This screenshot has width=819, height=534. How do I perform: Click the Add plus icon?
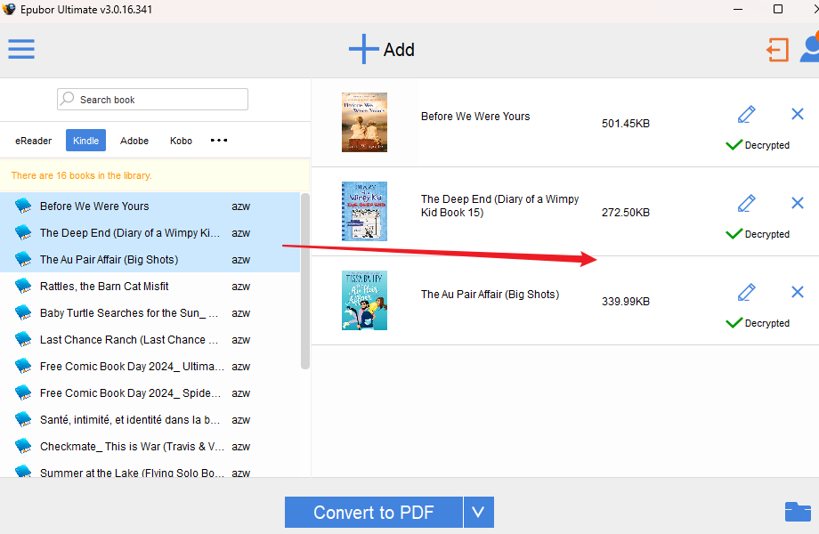click(363, 49)
